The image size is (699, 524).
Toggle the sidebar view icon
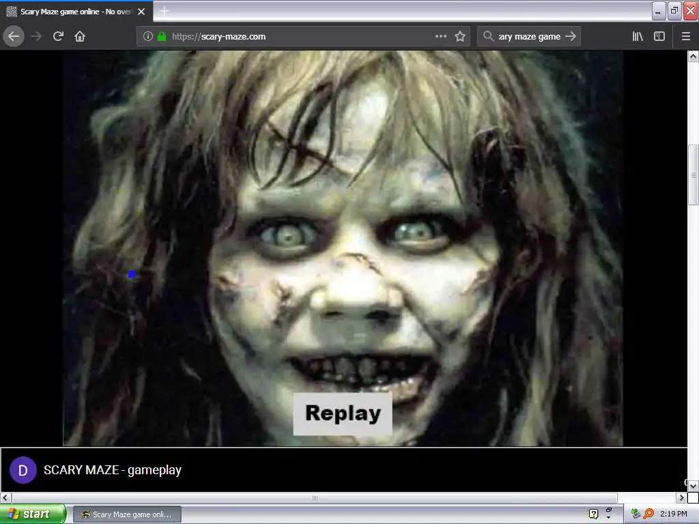click(659, 37)
